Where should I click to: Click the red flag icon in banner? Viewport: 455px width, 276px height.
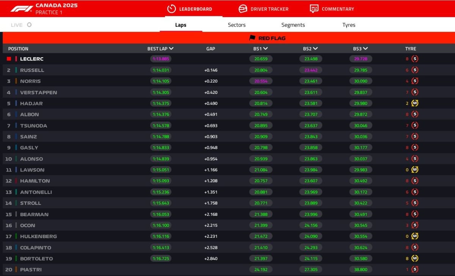coord(252,38)
